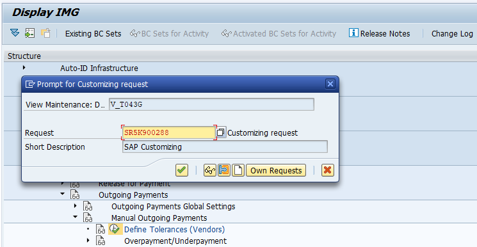This screenshot has width=477, height=247.
Task: Select the Outgoing Payments tree item
Action: click(133, 195)
